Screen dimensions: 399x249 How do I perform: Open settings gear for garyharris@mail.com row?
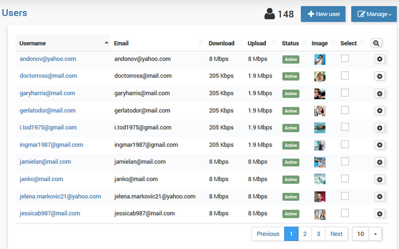click(379, 94)
